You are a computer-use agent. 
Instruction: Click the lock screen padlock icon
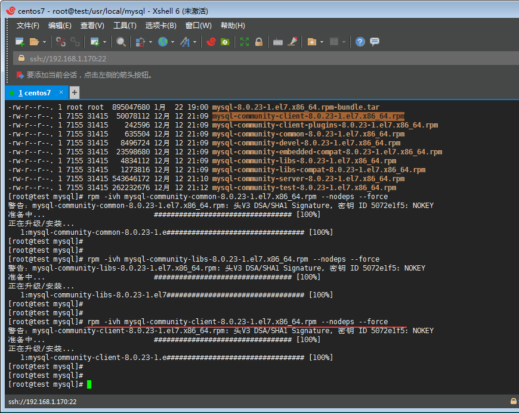click(259, 42)
